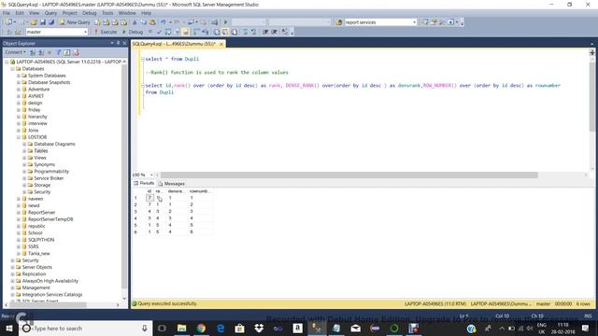Click the Cut scissors icon
Viewport: 598px width, 336px height.
click(x=135, y=22)
